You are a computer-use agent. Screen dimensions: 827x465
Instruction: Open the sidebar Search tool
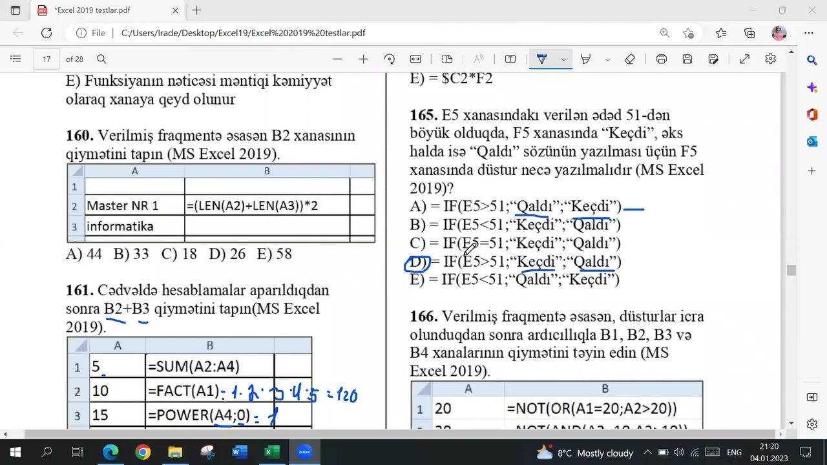812,60
